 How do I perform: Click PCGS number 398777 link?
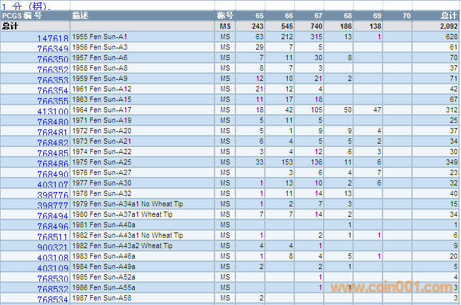click(x=53, y=206)
